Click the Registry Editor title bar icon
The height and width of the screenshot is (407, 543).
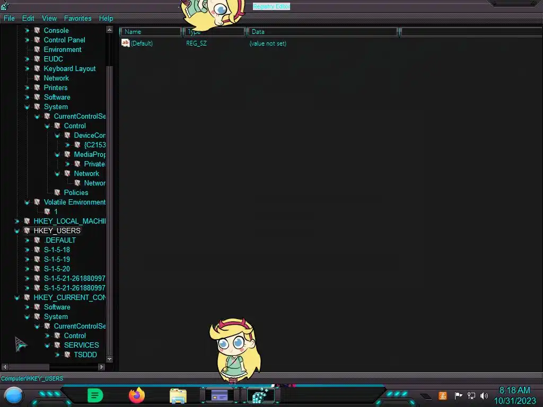5,5
